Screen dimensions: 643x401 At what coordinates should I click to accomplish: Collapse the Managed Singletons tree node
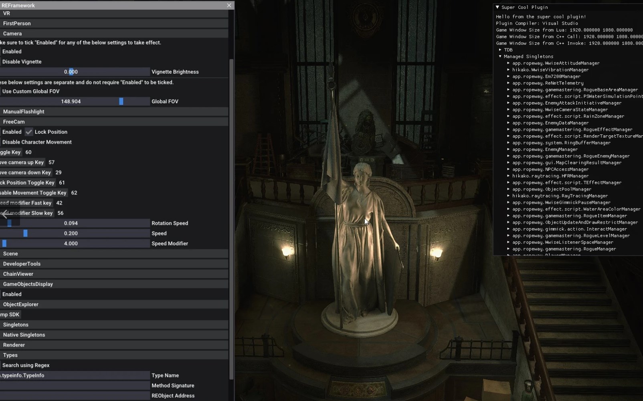click(x=500, y=56)
